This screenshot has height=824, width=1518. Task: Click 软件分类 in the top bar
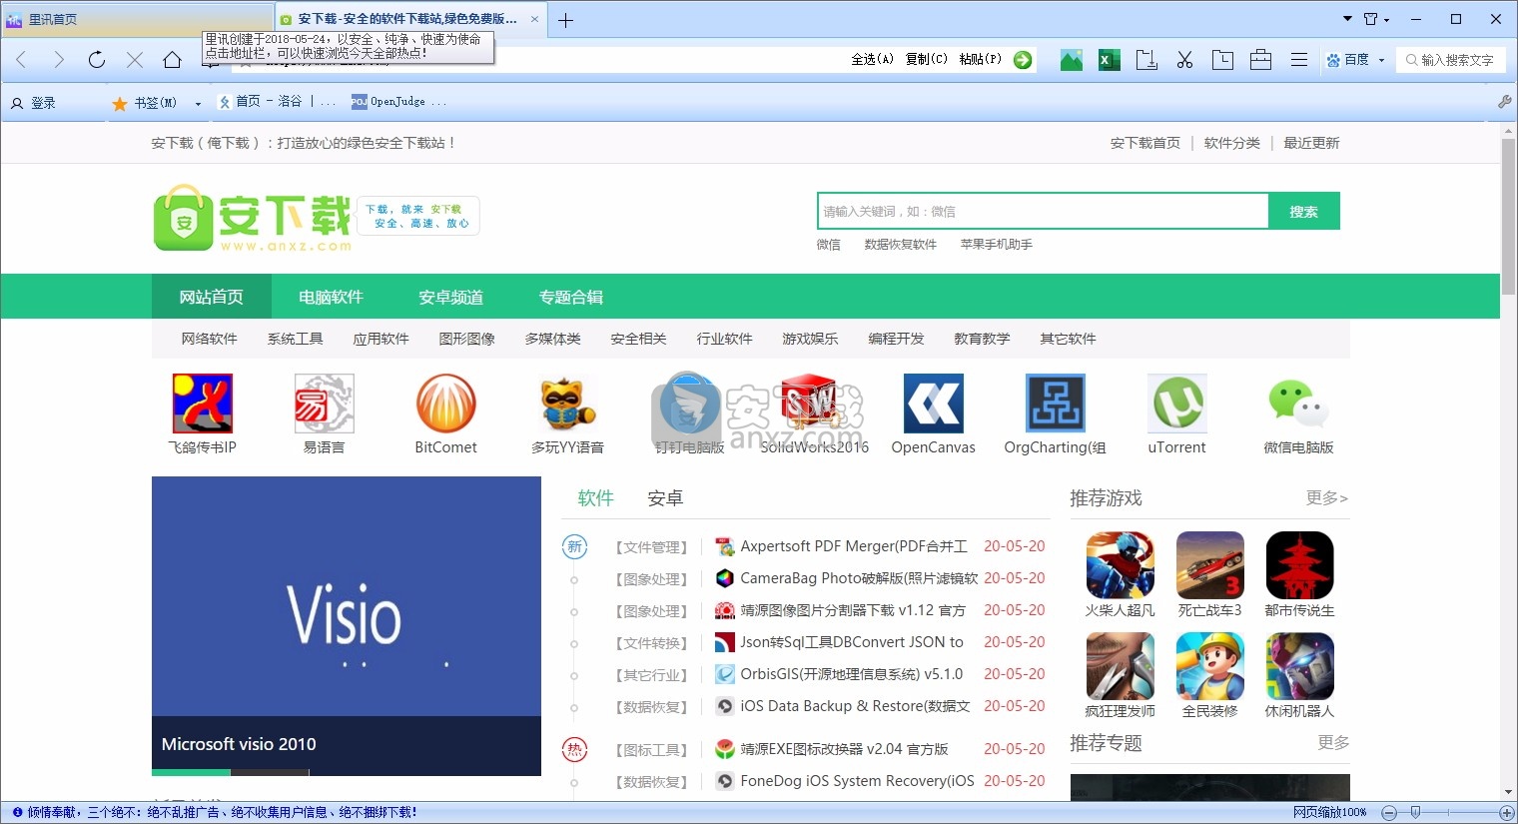click(x=1231, y=143)
